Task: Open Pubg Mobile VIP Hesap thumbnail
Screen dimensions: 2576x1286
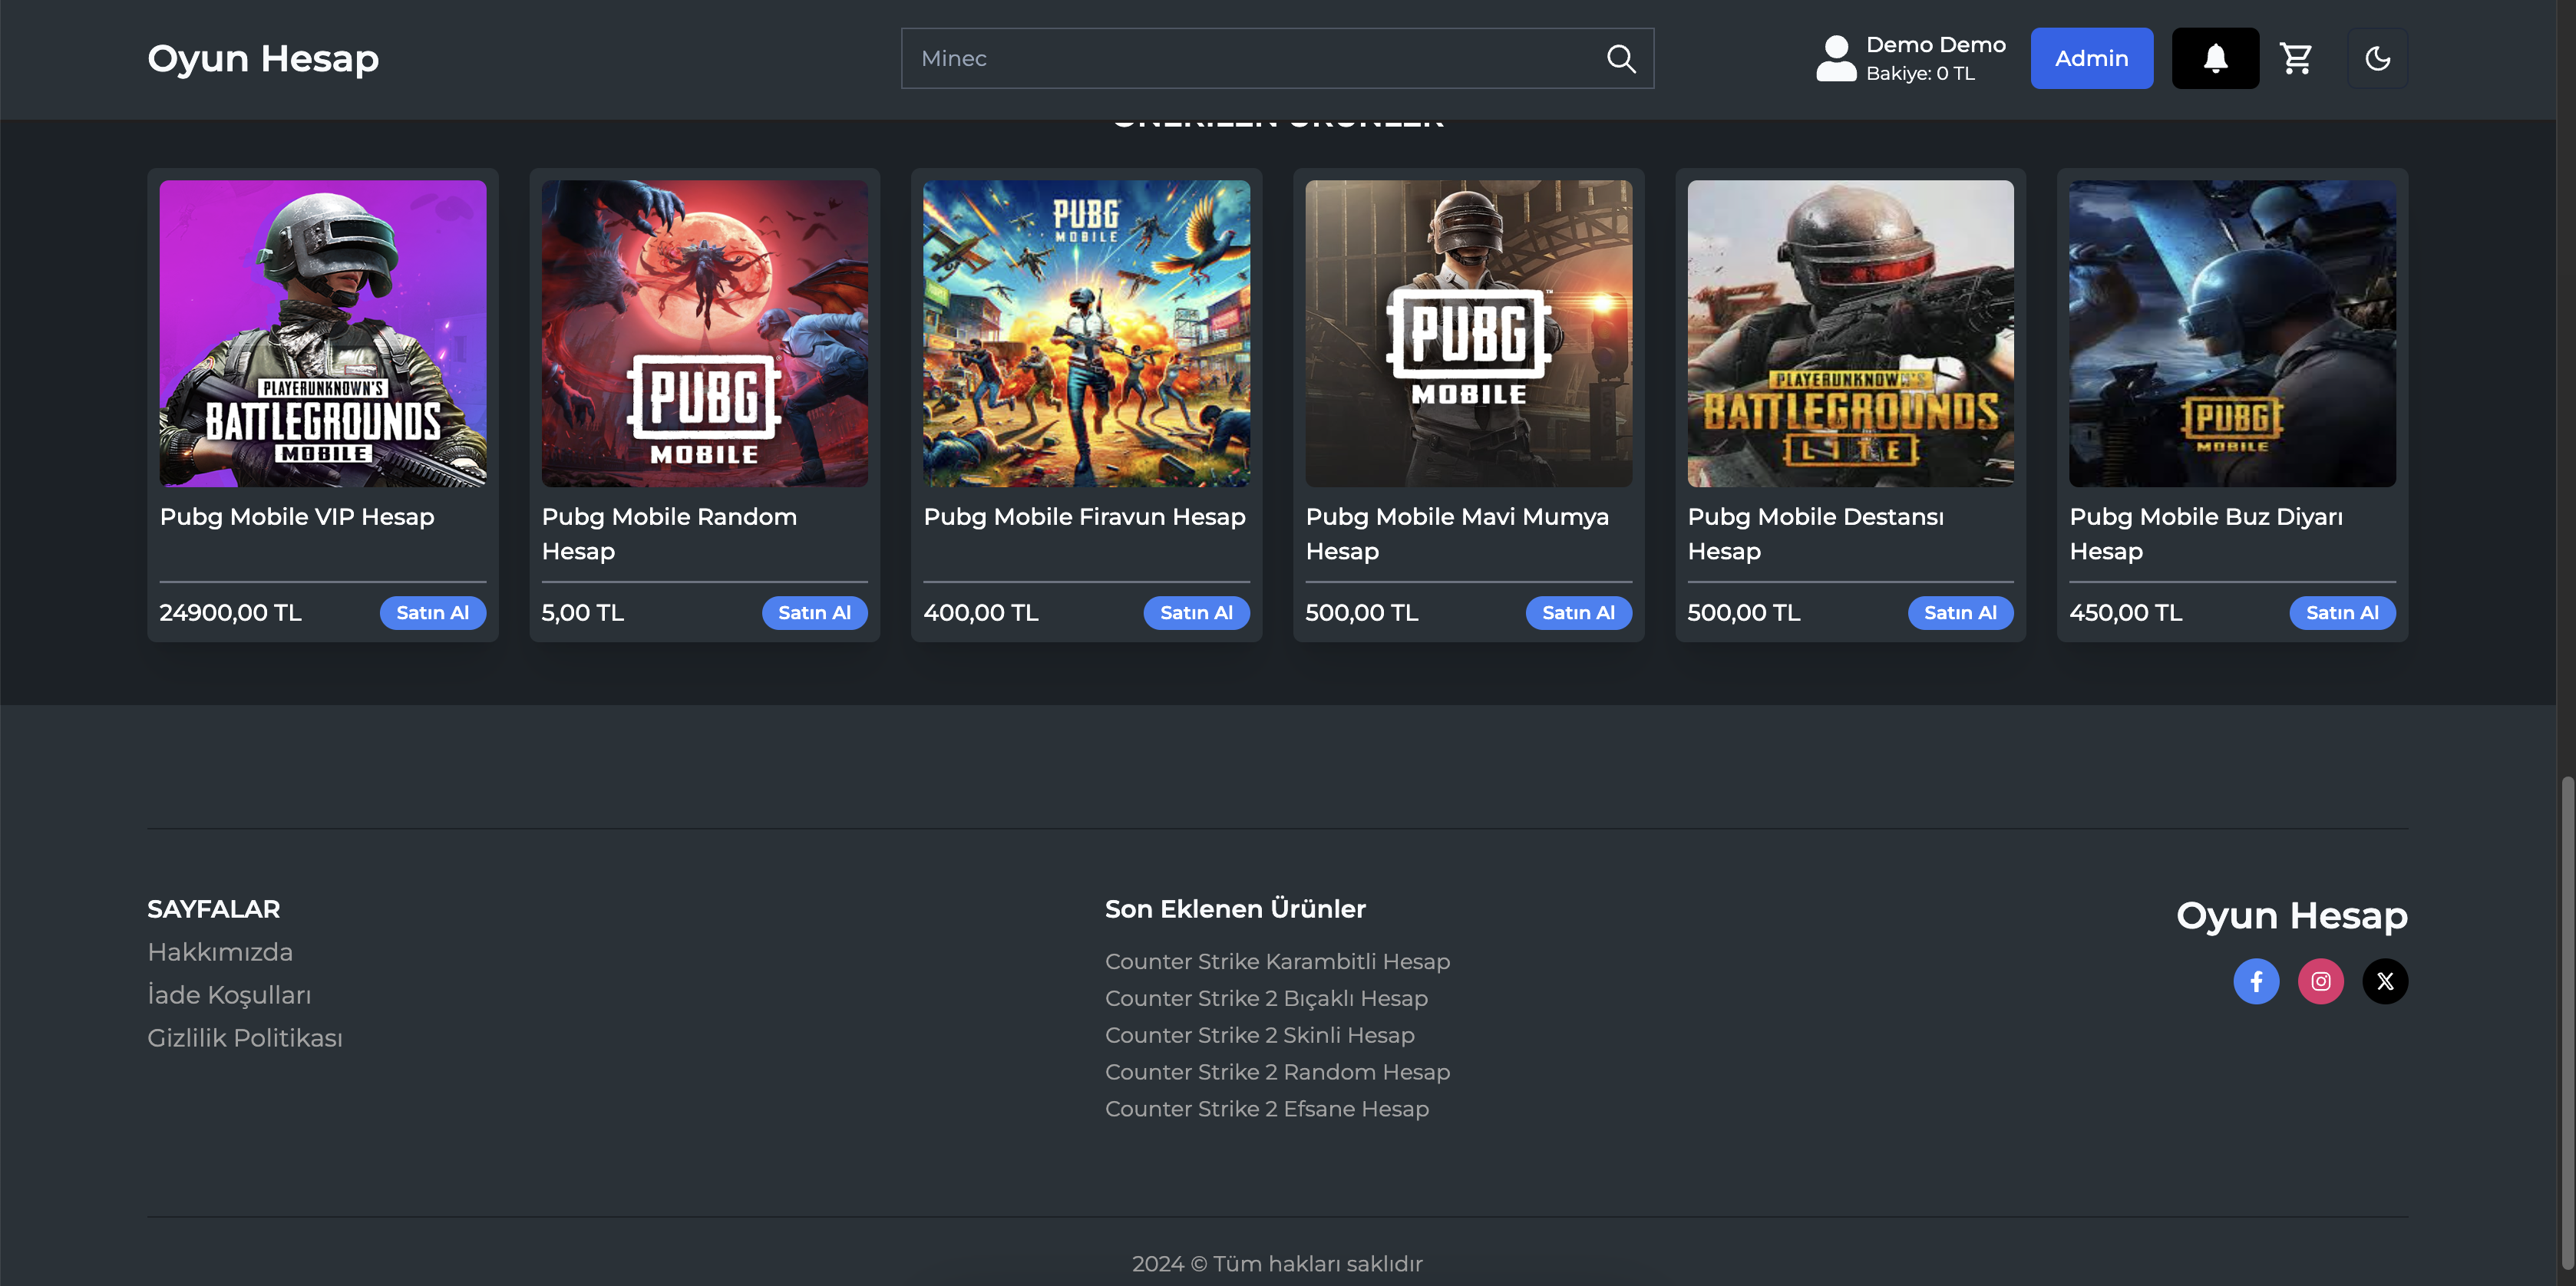Action: click(x=323, y=333)
